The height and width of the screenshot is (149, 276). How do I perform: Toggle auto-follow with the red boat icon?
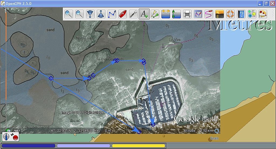click(123, 14)
